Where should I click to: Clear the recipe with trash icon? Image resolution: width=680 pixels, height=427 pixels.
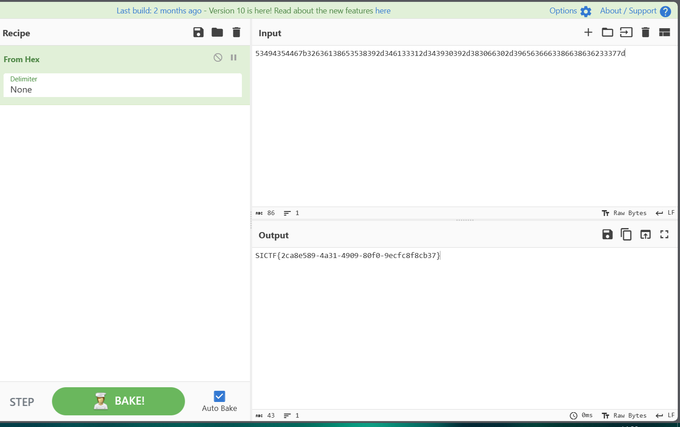pos(237,32)
